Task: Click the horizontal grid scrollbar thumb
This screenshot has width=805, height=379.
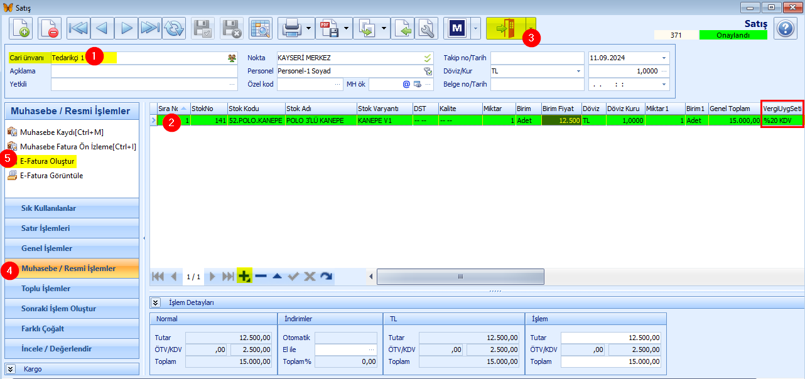Action: pos(460,277)
